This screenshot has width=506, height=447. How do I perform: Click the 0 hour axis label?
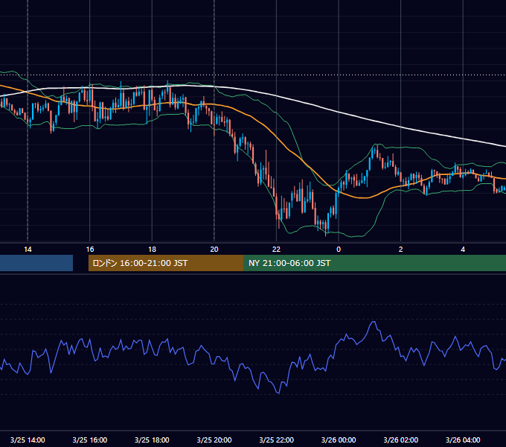click(x=339, y=250)
